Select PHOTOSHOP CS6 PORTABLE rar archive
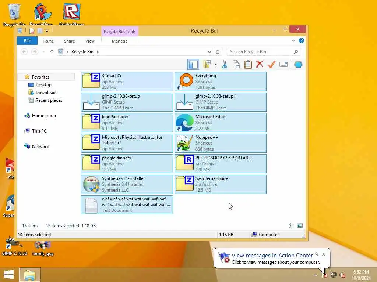 pos(221,164)
